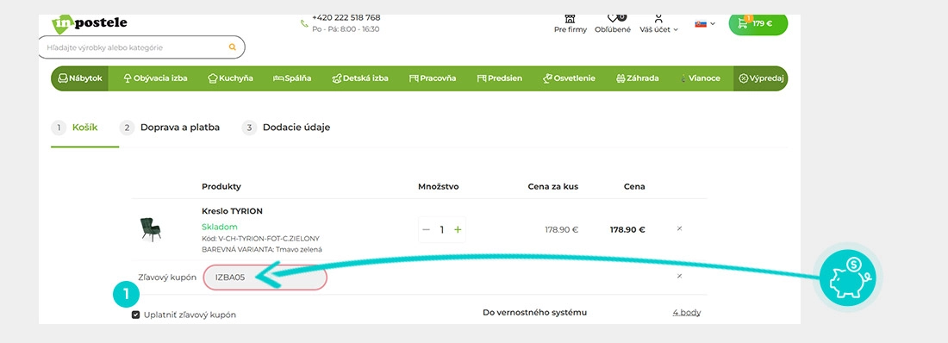The width and height of the screenshot is (948, 343).
Task: Select the Košík step tab
Action: (76, 128)
